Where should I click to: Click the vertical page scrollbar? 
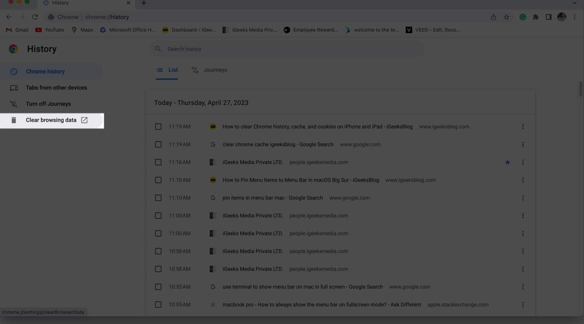pos(580,89)
